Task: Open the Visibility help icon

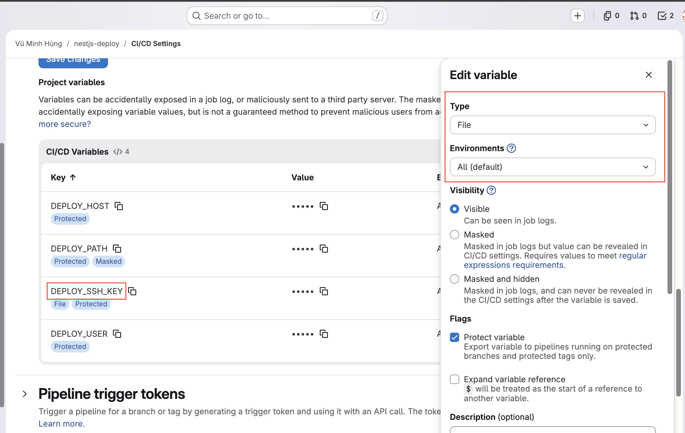Action: pos(492,190)
